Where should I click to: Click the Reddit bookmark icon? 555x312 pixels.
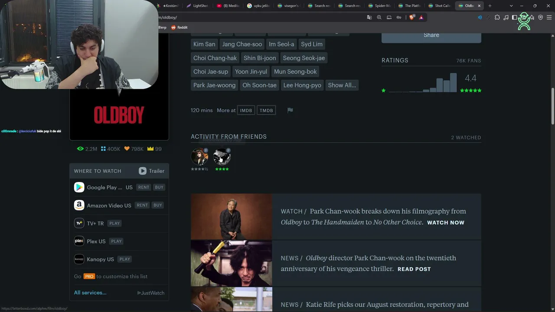coord(173,27)
